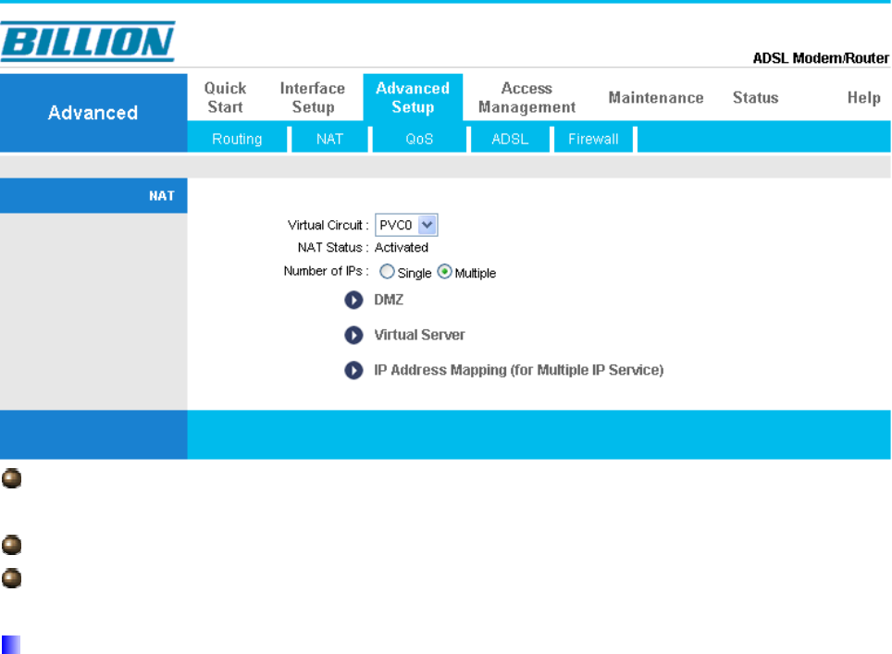Switch to Interface Setup tab
Viewport: 892px width, 654px height.
[x=313, y=97]
